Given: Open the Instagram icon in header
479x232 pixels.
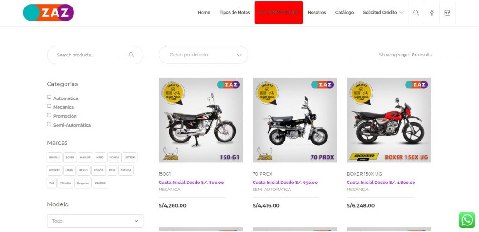Looking at the screenshot, I should [448, 13].
